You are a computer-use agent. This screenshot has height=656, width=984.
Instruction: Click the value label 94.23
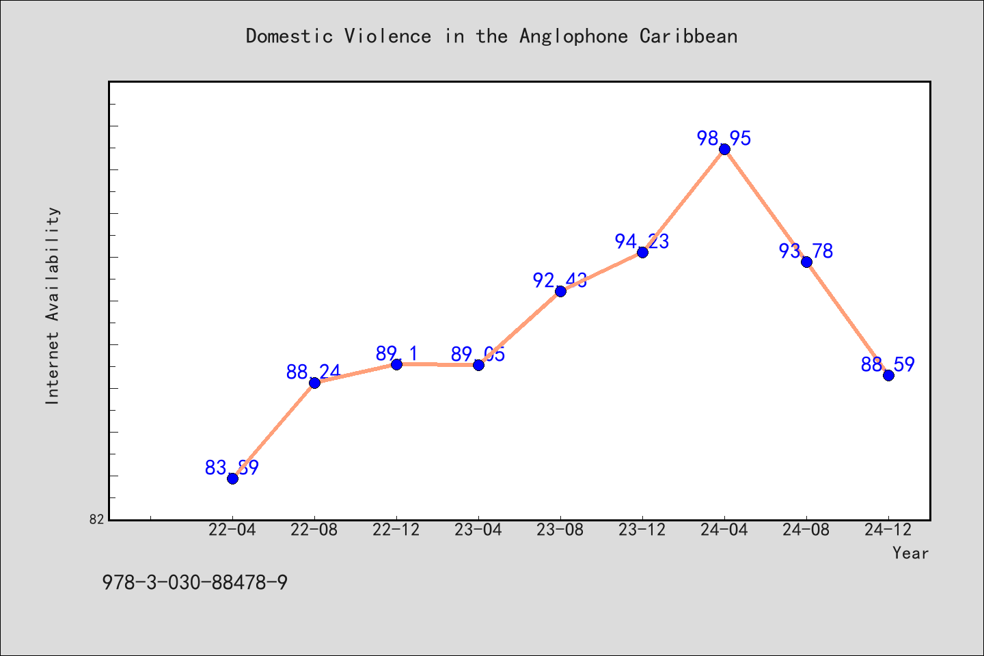click(642, 242)
